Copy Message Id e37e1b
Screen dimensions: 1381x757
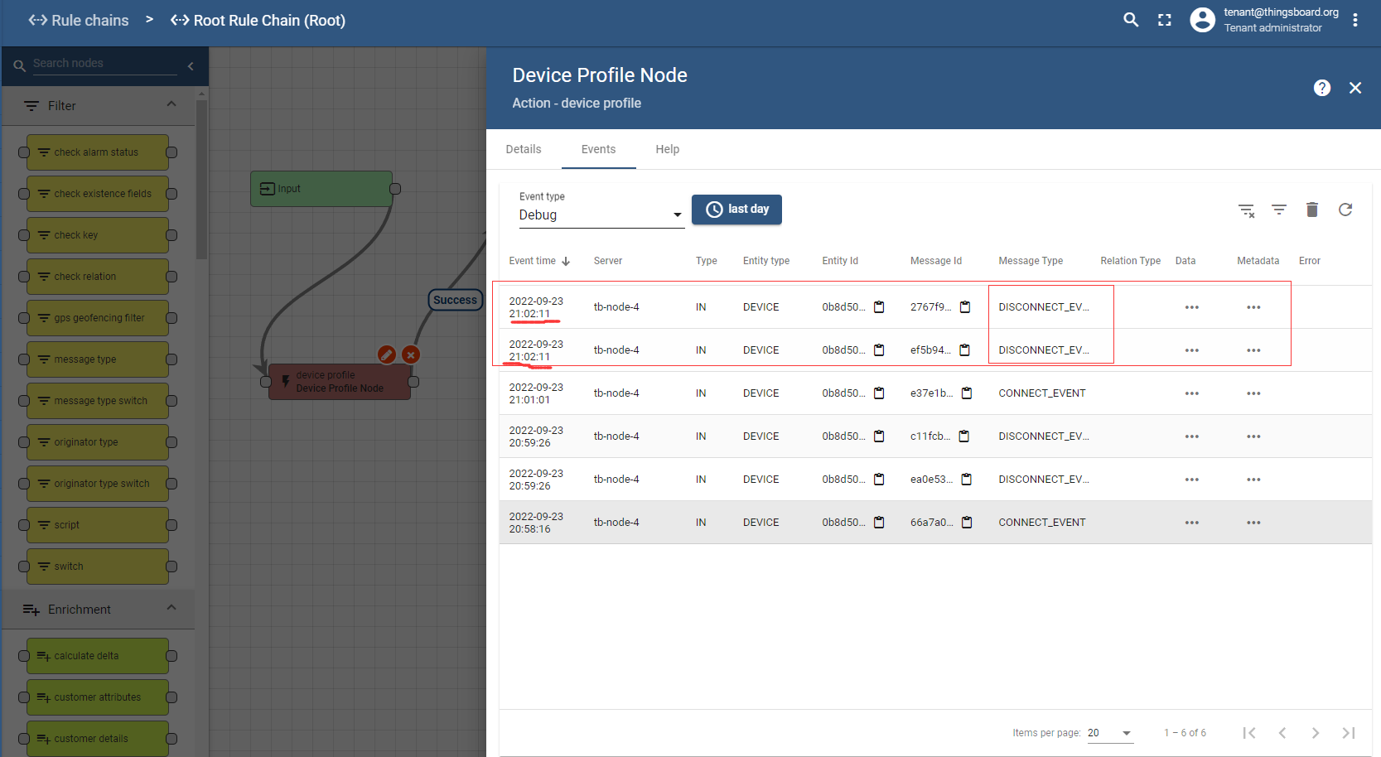967,393
